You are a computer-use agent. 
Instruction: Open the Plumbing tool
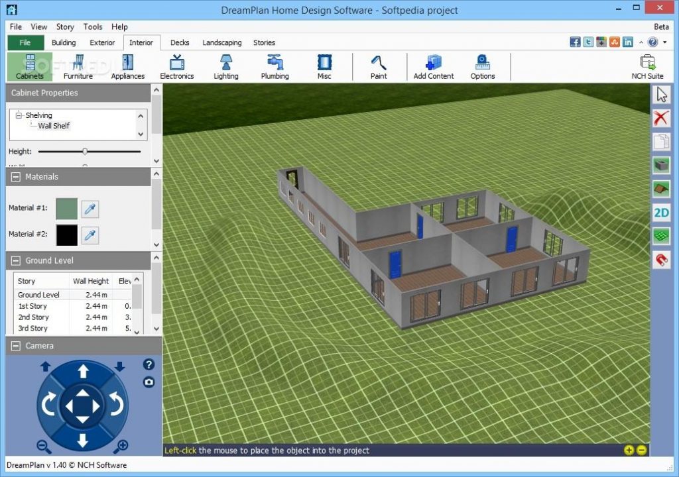click(274, 66)
